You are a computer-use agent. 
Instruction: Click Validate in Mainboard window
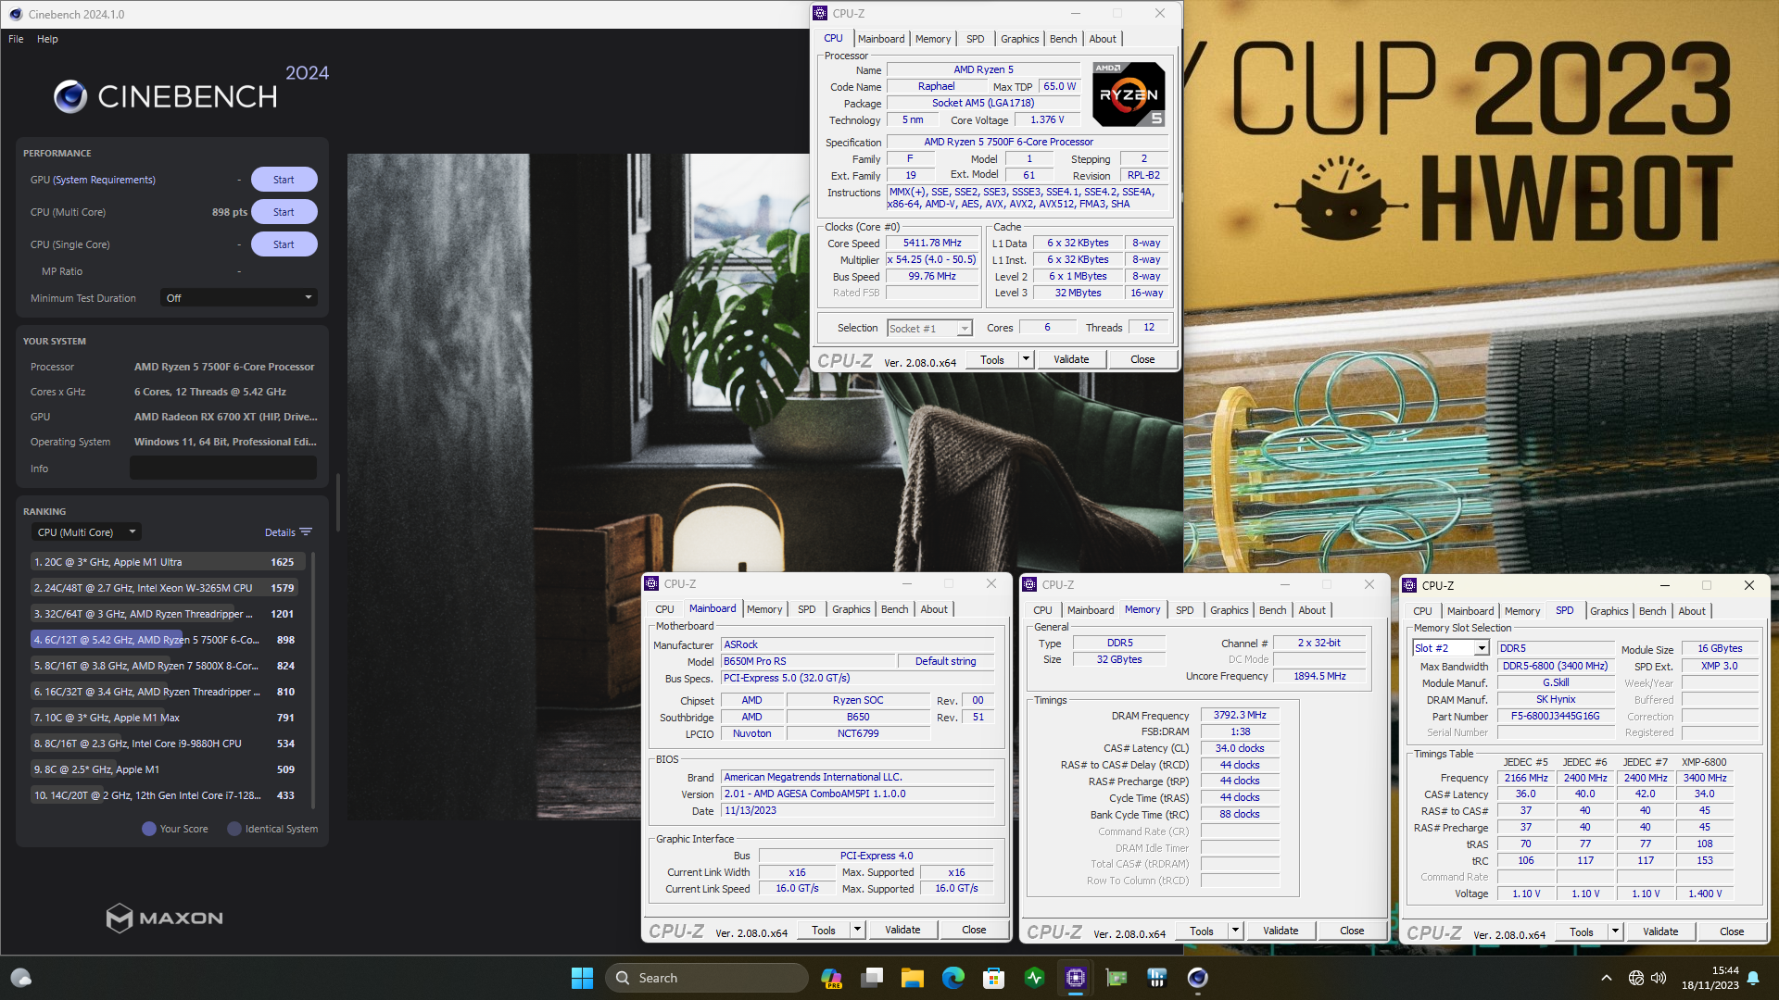902,930
